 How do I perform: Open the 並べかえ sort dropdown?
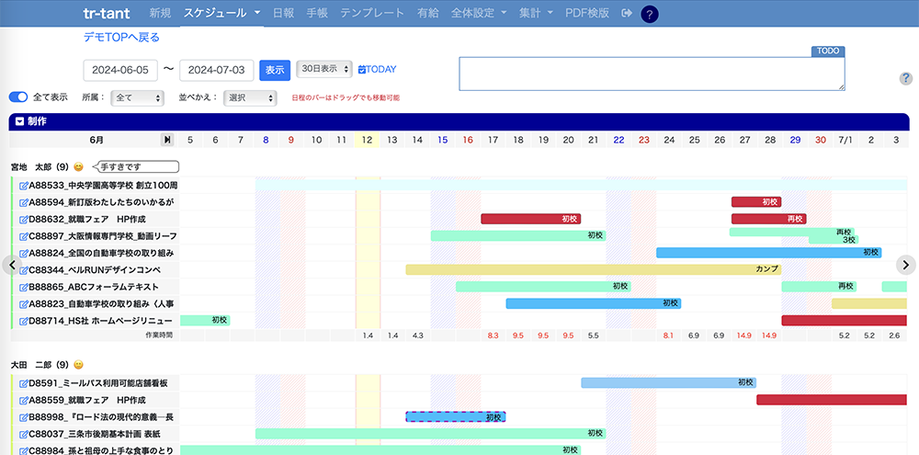click(x=250, y=98)
